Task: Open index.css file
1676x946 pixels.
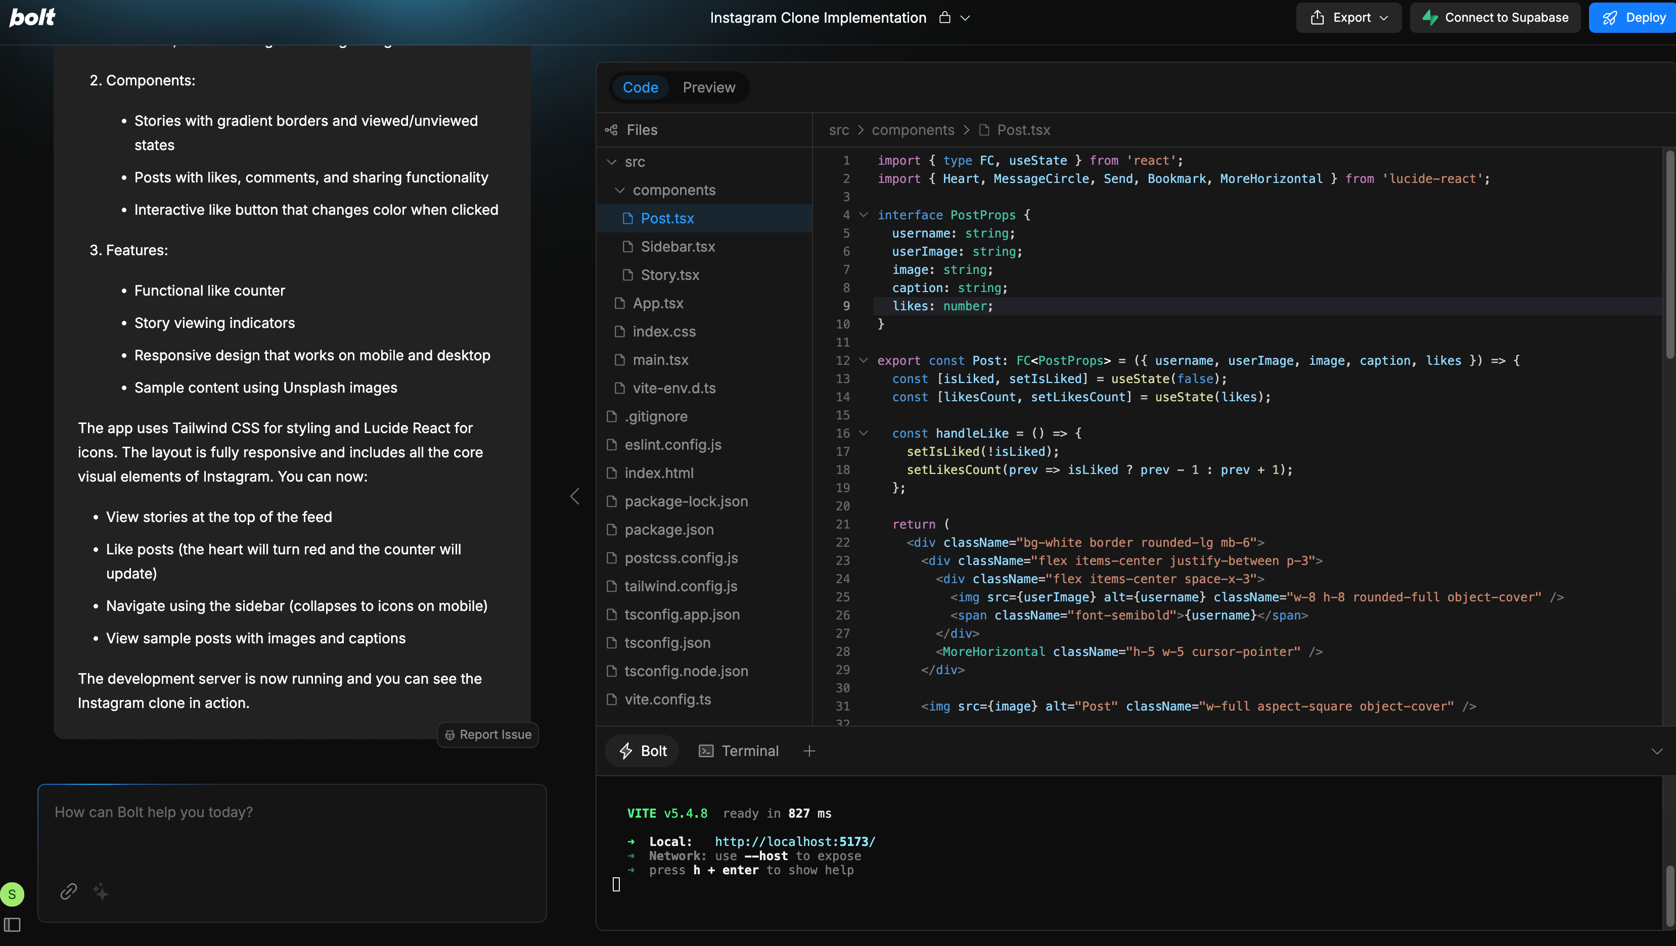Action: click(704, 332)
